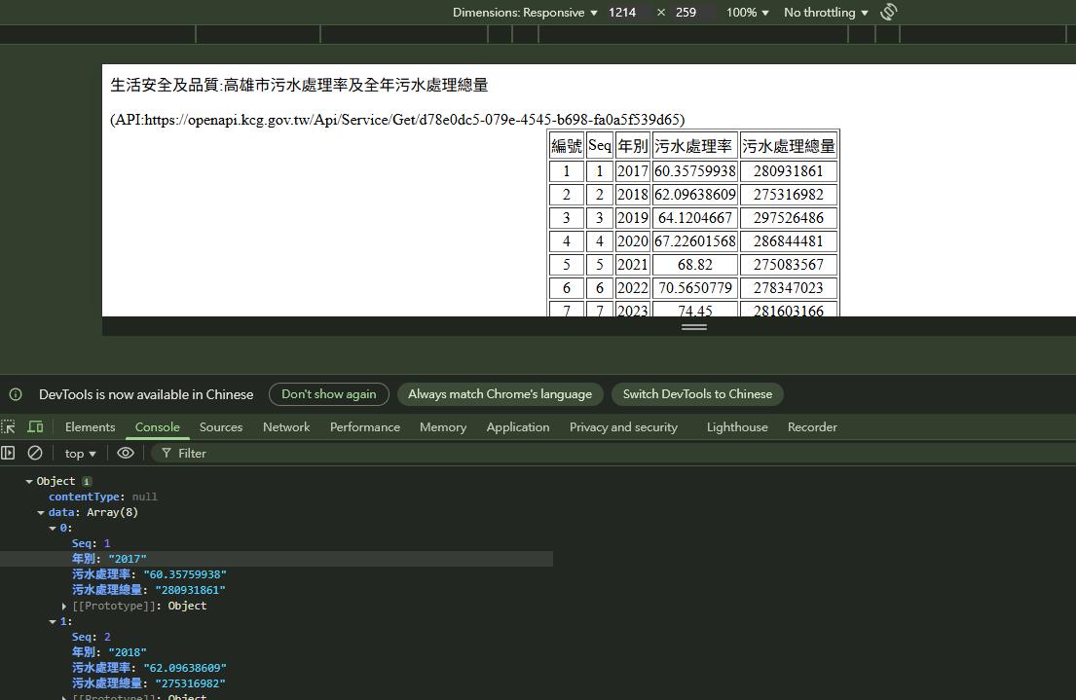The height and width of the screenshot is (700, 1076).
Task: Click the Seq table header on page
Action: click(x=600, y=145)
